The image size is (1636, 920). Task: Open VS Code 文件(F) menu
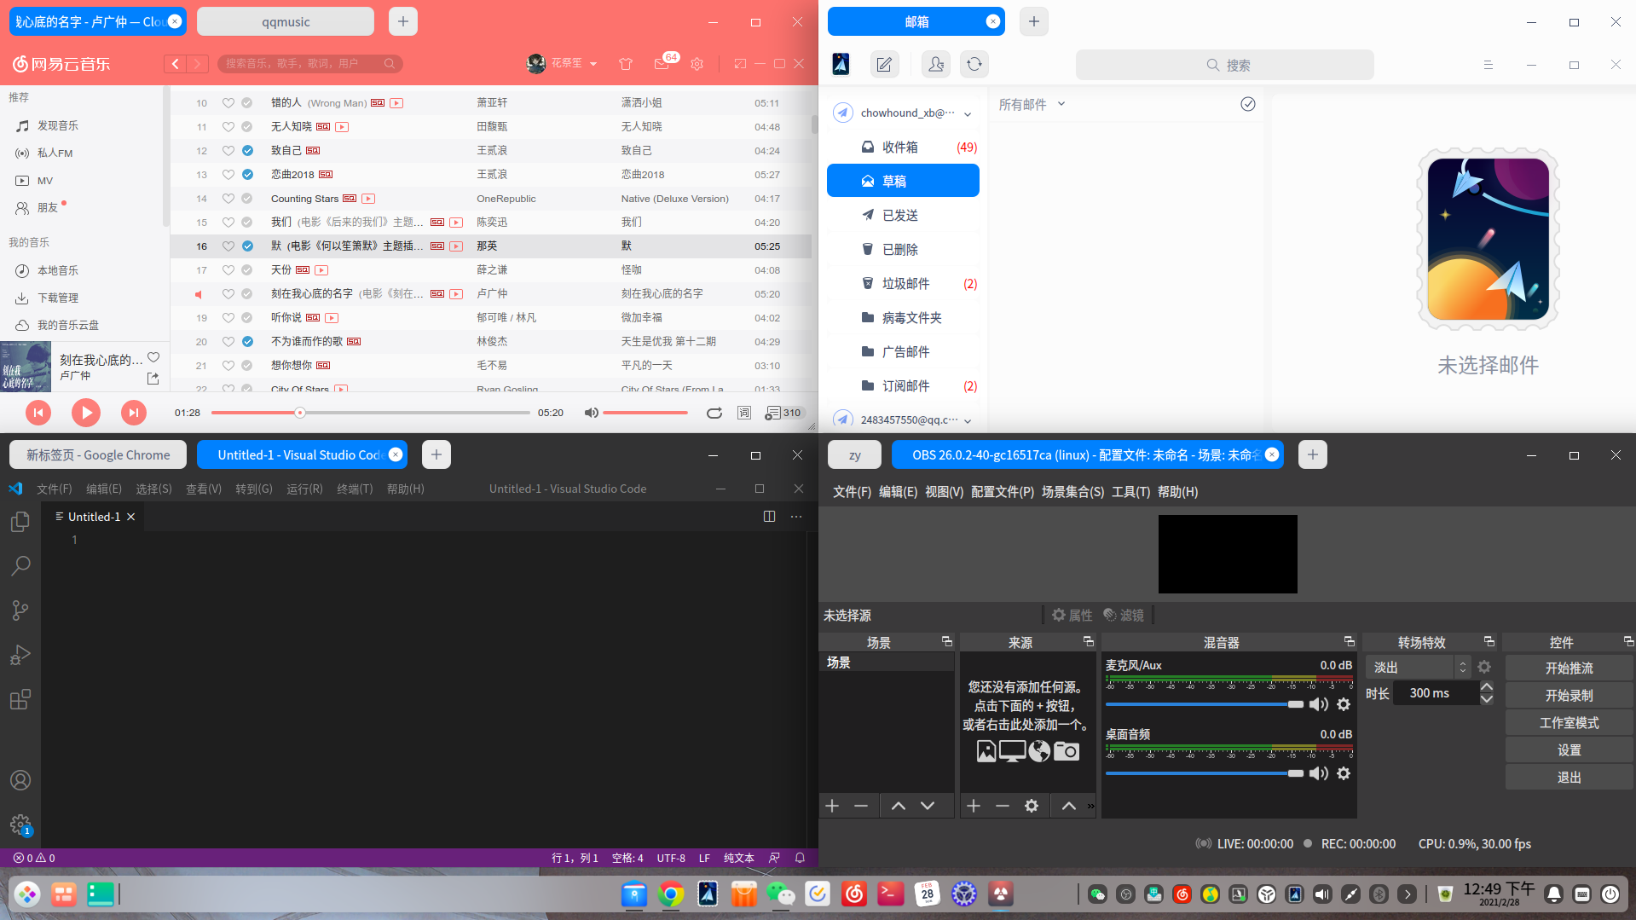(x=55, y=489)
